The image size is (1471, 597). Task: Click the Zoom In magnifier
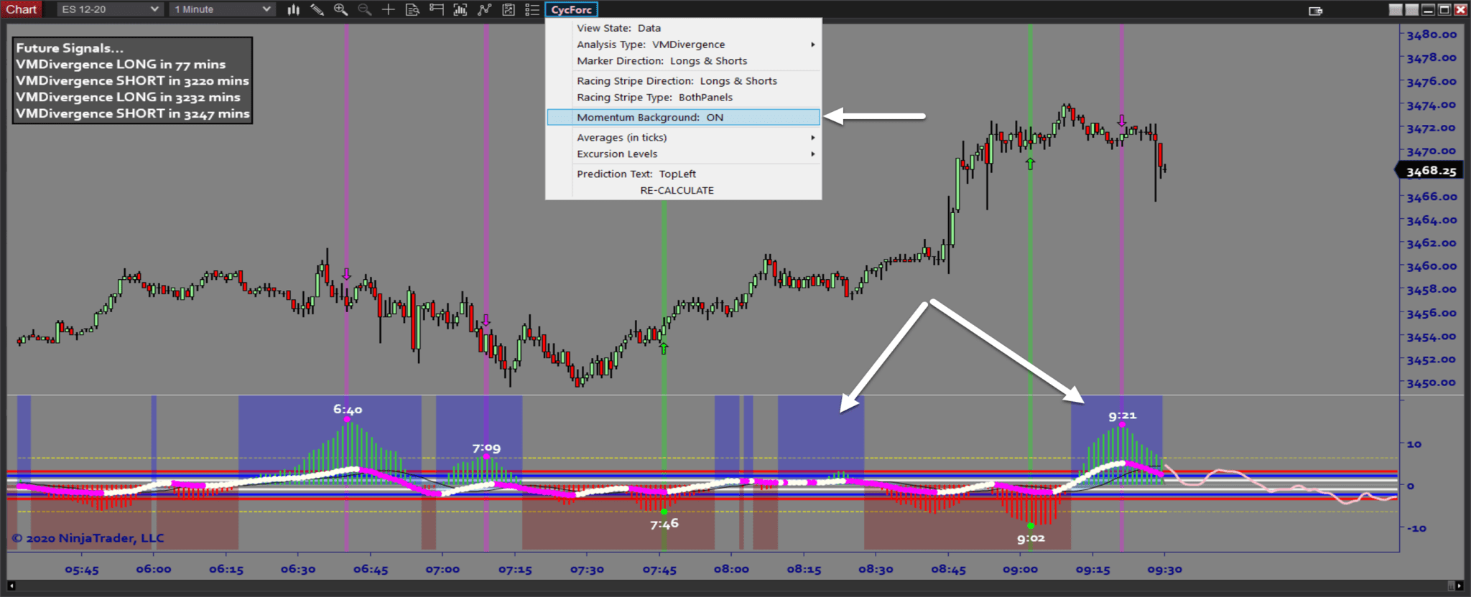click(340, 9)
